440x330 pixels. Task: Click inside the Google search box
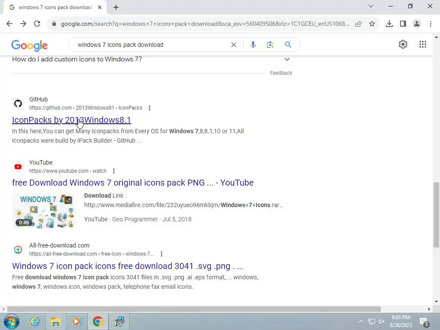[x=152, y=45]
